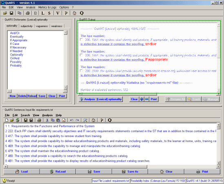This screenshot has width=224, height=184.
Task: Open Search menu in sentences panel
Action: tap(25, 115)
